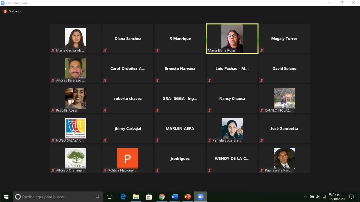360x202 pixels.
Task: Expand hidden system tray icons chevron
Action: coord(305,197)
